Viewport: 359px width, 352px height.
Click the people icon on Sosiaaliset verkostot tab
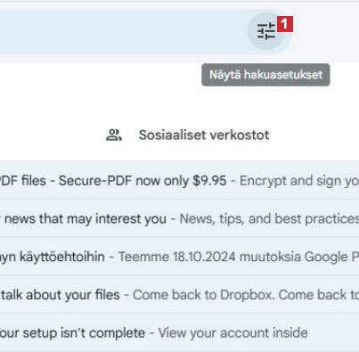point(114,135)
